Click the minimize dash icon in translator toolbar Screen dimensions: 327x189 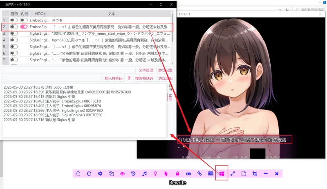coord(266,173)
